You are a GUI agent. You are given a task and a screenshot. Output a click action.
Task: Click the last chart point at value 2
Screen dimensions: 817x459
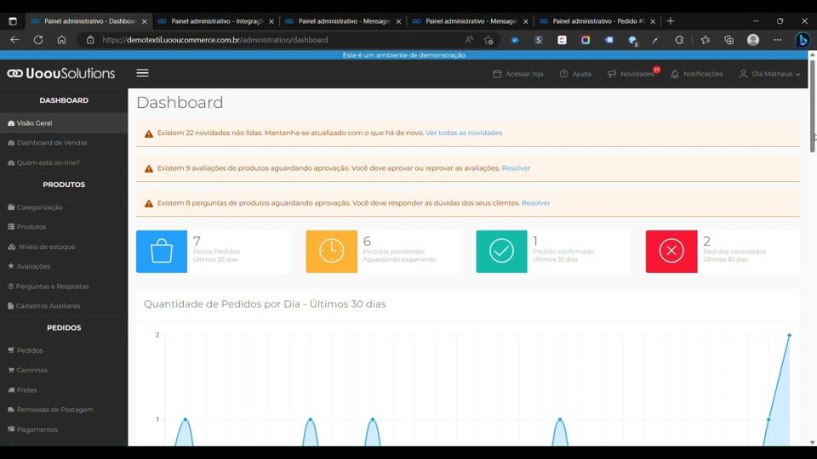click(x=790, y=335)
